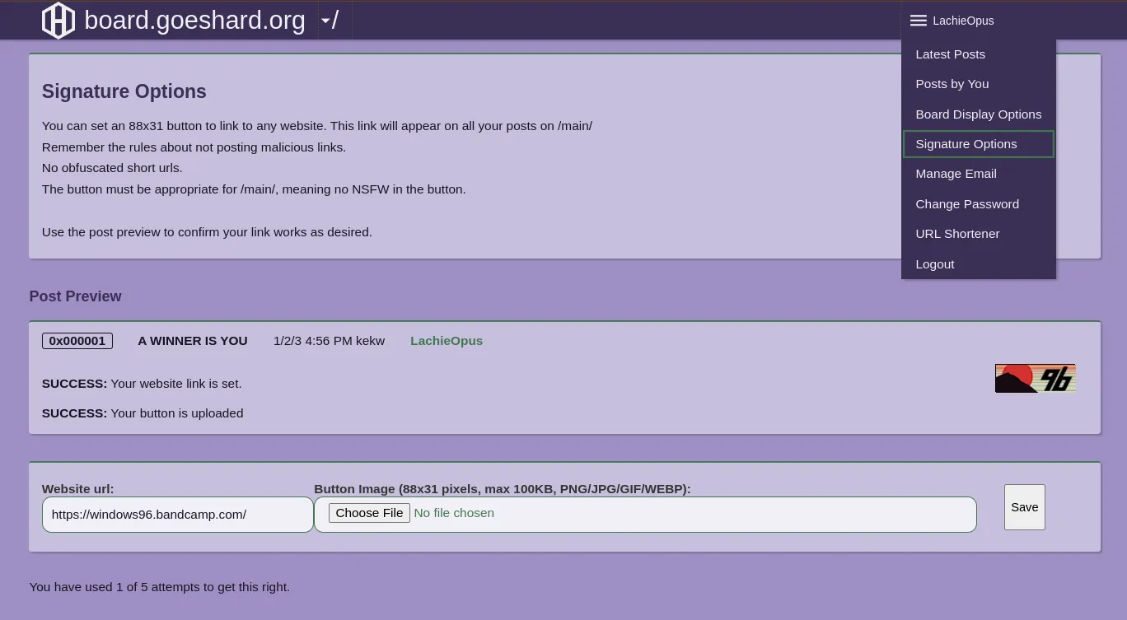Open Latest Posts from the menu
Screen dimensions: 1127x620
(x=950, y=54)
